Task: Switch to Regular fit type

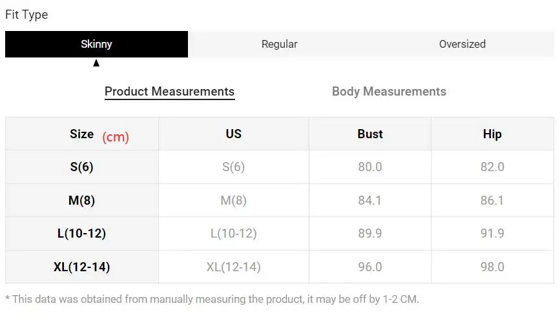Action: pos(279,44)
